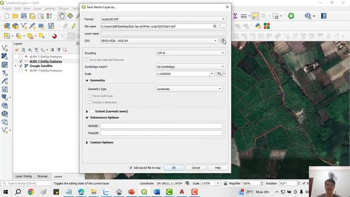Viewport: 350px width, 197px height.
Task: Click Remove Layer icon in Layers panel
Action: click(x=65, y=50)
